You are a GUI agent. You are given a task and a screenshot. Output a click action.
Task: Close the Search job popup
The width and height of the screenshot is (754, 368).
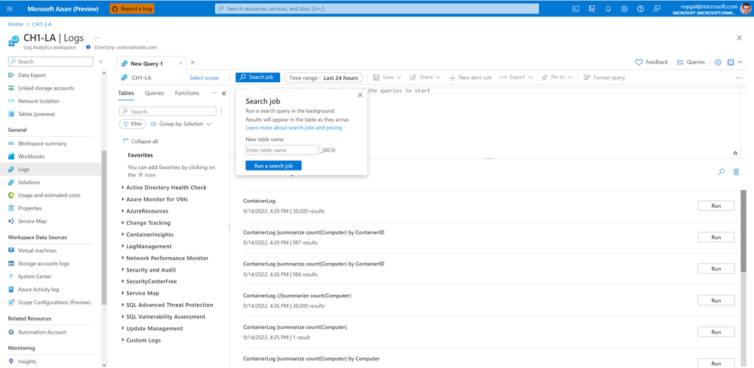[360, 95]
